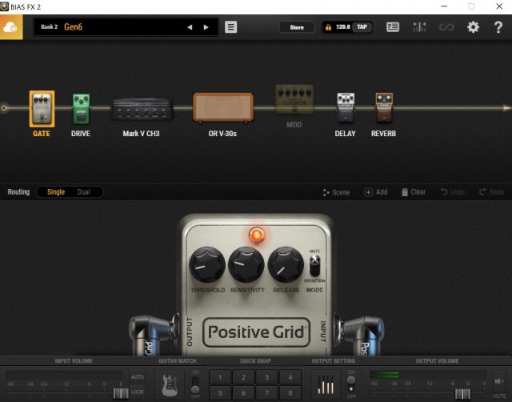Click the Store button
The height and width of the screenshot is (402, 512).
click(297, 27)
